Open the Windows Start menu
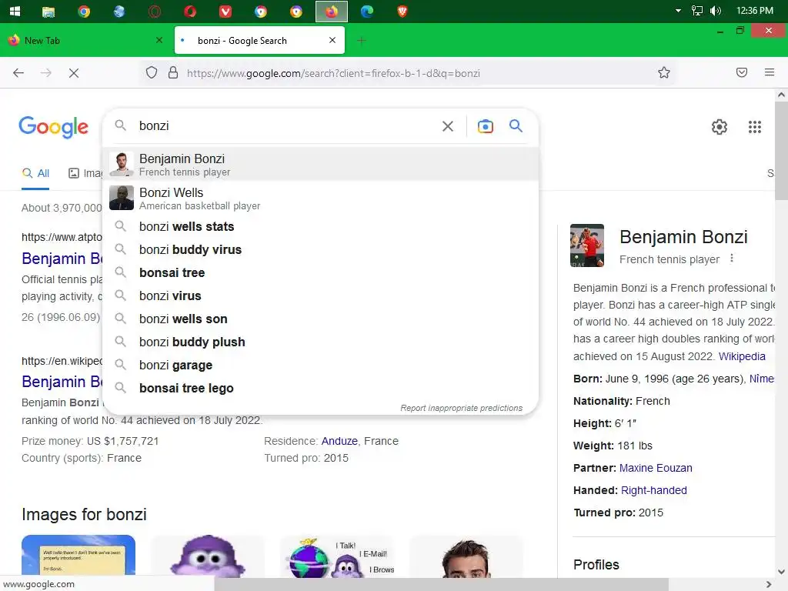Viewport: 788px width, 591px height. (15, 11)
